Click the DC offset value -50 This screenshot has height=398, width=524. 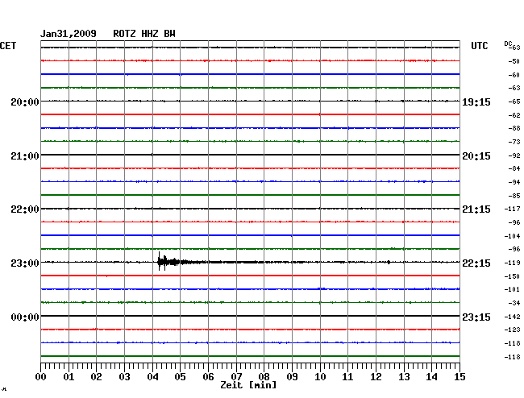[x=514, y=61]
